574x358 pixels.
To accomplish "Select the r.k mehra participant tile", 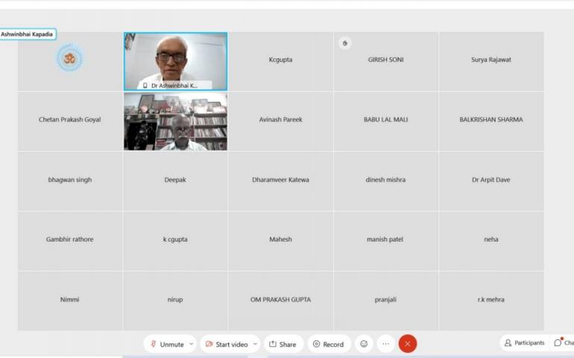I will point(491,301).
